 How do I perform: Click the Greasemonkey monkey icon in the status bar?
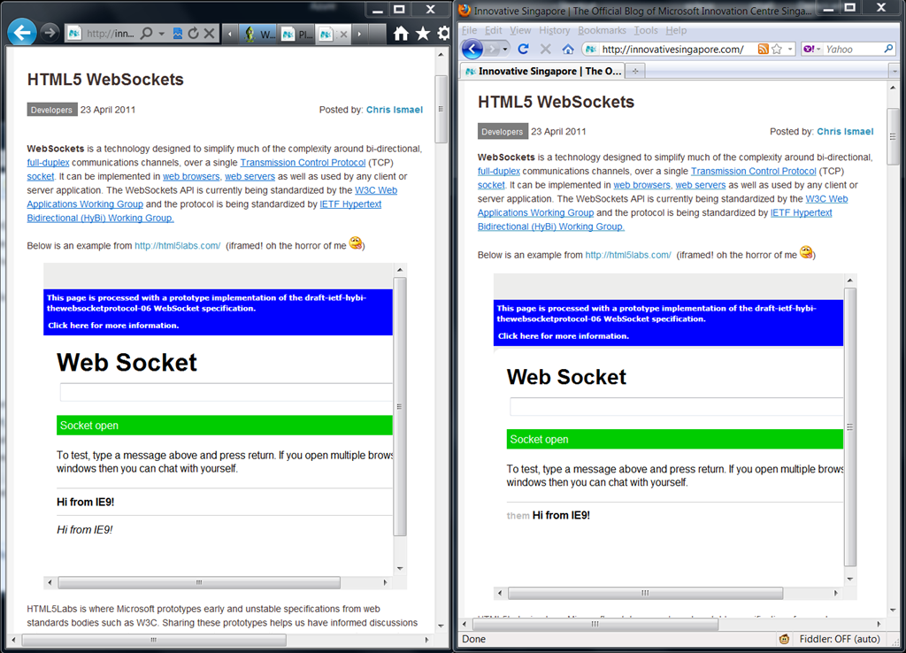(x=784, y=639)
